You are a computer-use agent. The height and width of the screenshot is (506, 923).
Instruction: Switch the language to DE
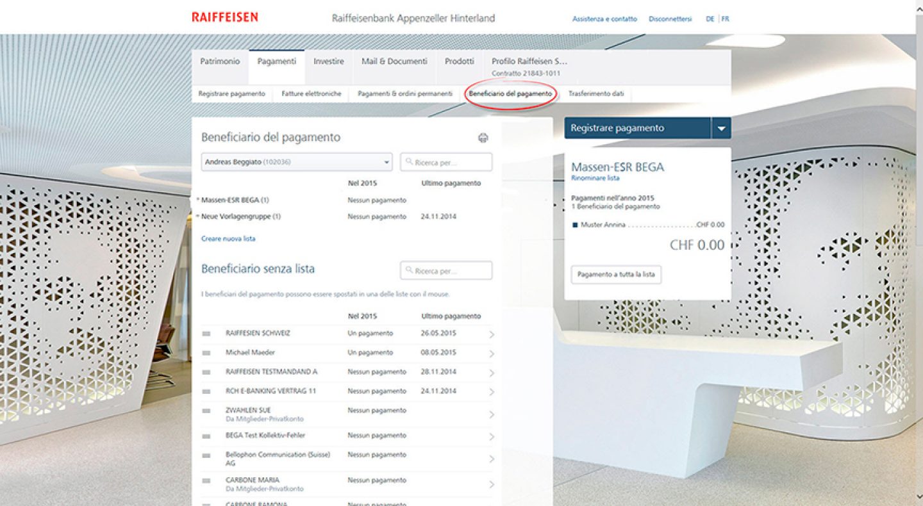click(710, 19)
